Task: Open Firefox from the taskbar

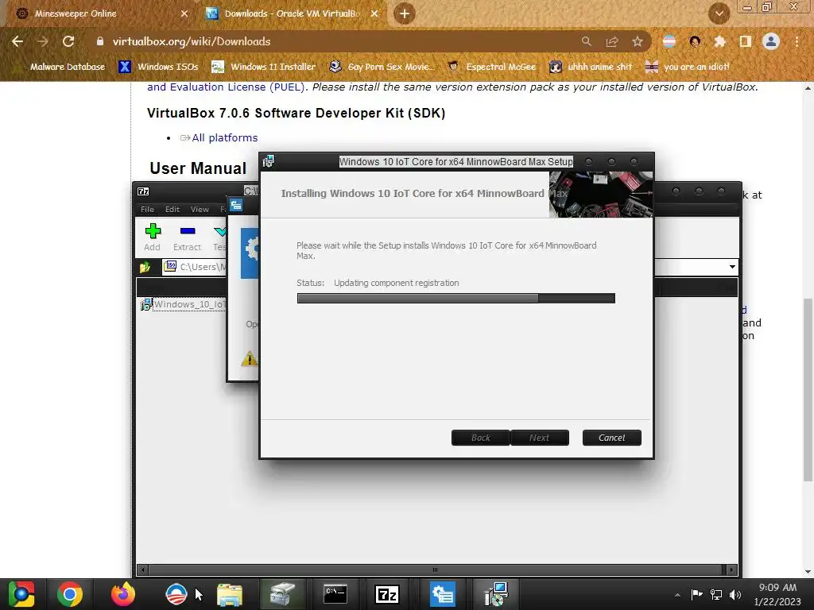Action: coord(123,594)
